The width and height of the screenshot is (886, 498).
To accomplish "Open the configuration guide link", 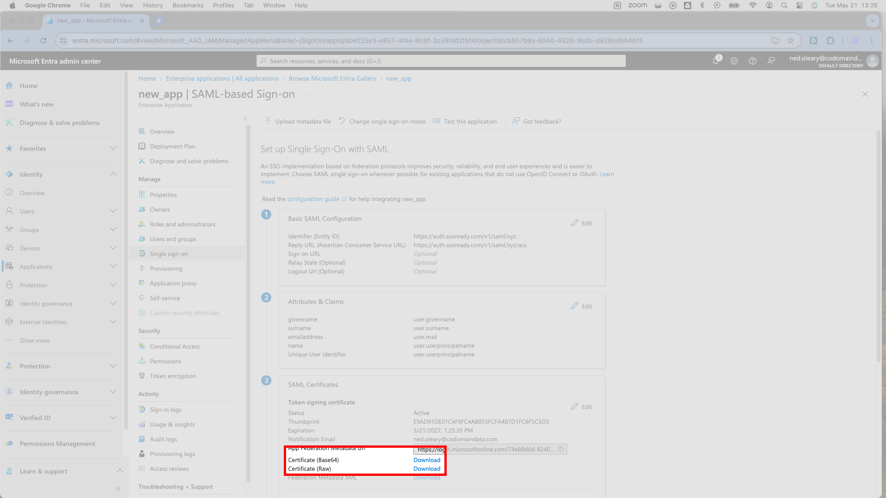I will (x=313, y=199).
